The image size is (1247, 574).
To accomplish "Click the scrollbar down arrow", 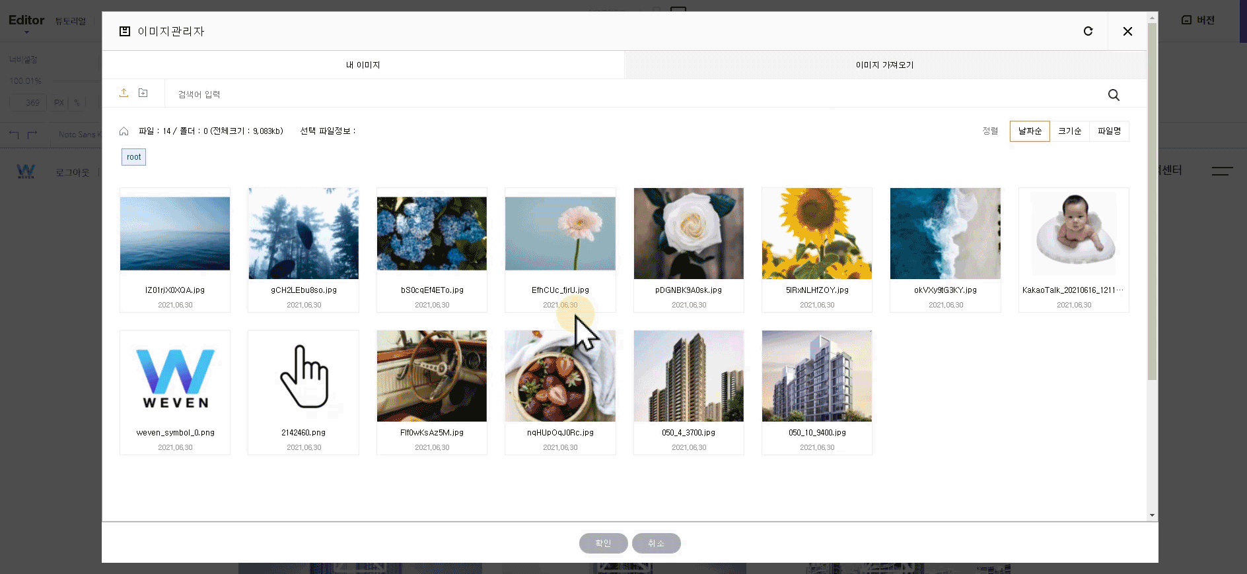I will (1152, 515).
